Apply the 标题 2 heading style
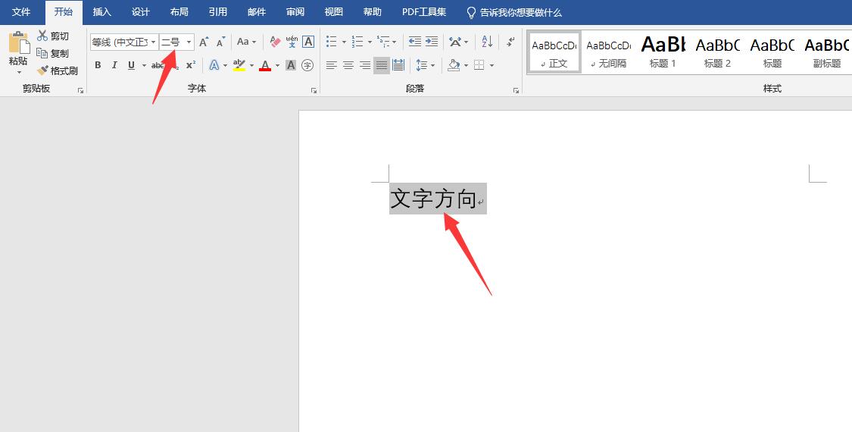The image size is (852, 432). [717, 52]
